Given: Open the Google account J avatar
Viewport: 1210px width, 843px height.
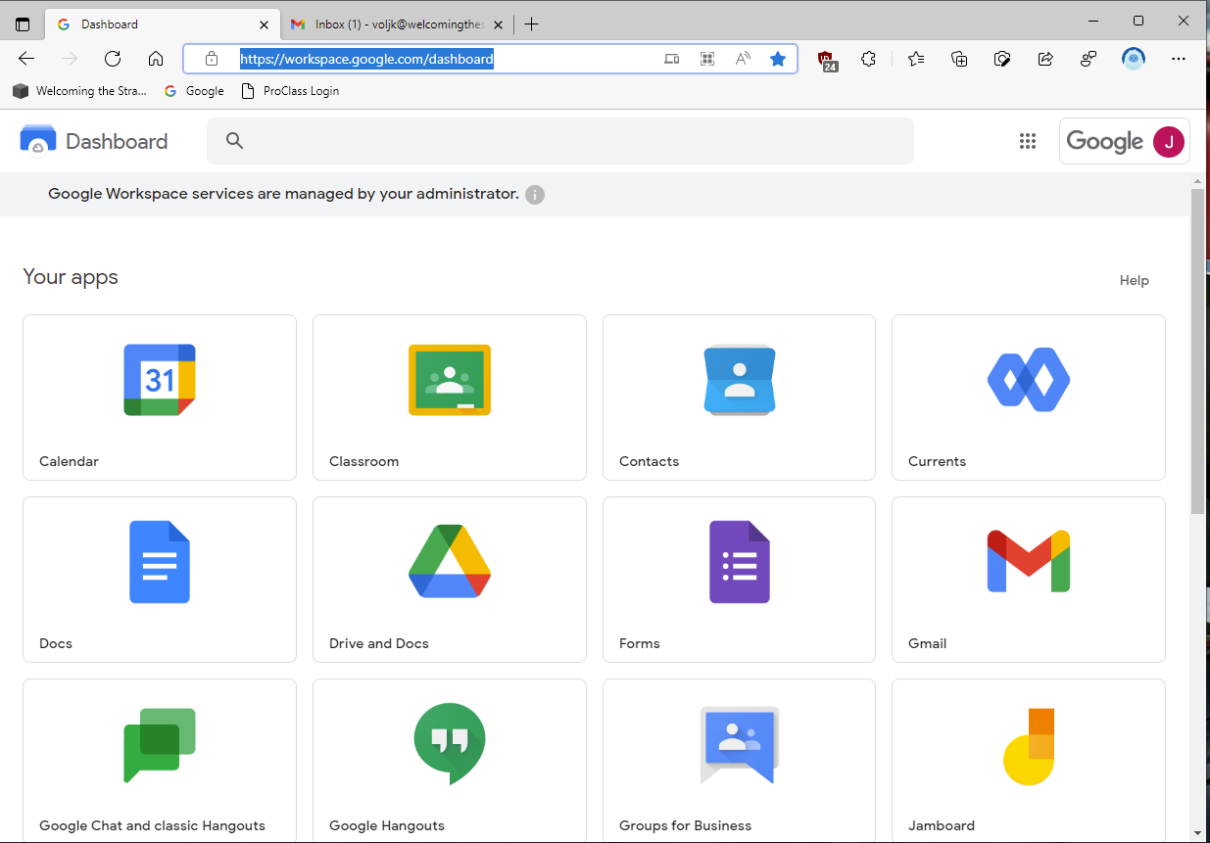Looking at the screenshot, I should [x=1168, y=141].
